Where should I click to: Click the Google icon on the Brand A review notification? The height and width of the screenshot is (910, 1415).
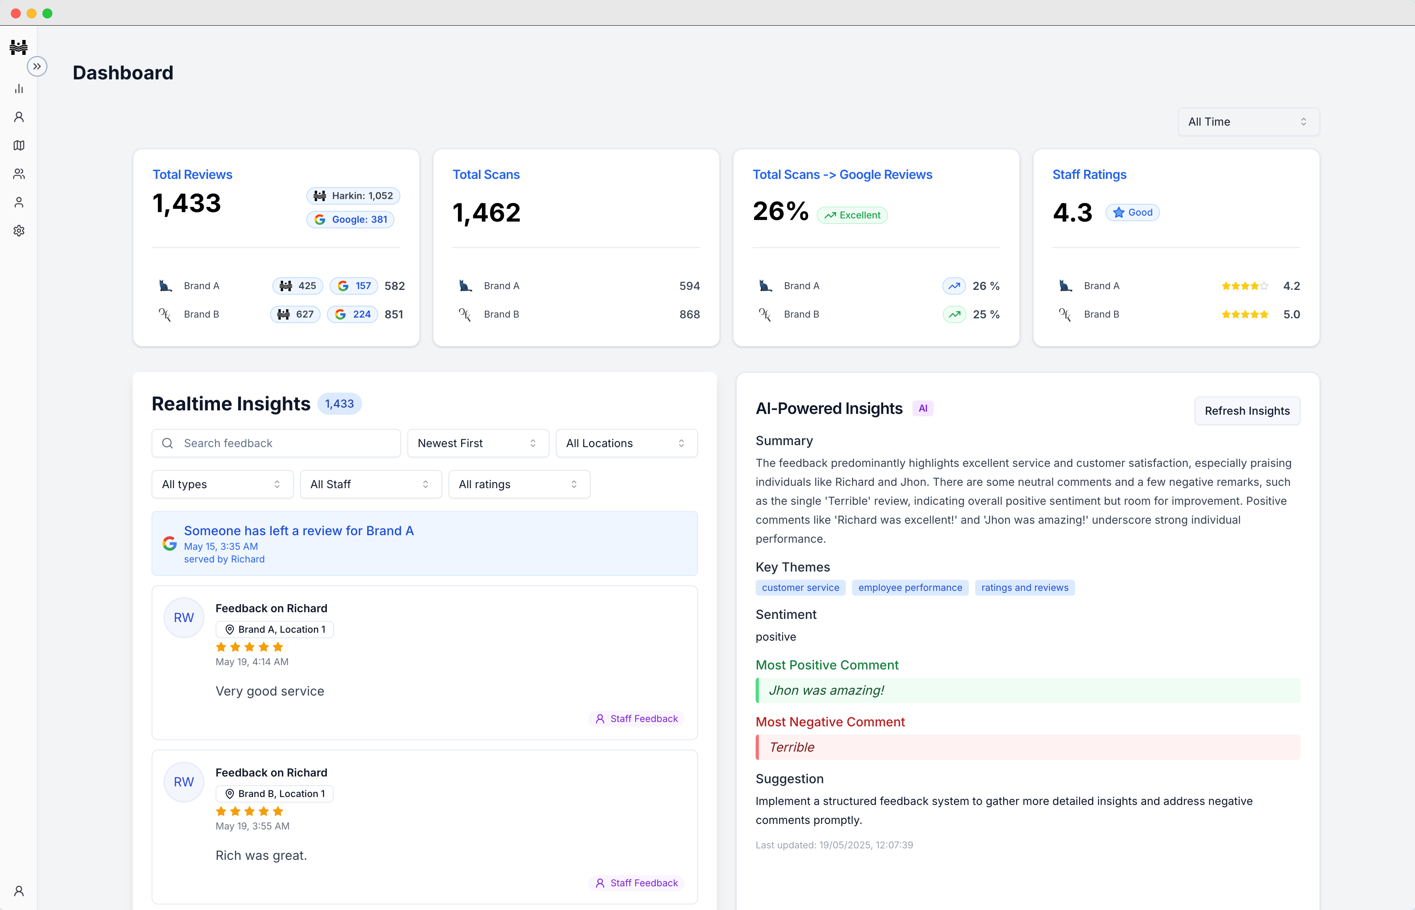[x=169, y=543]
